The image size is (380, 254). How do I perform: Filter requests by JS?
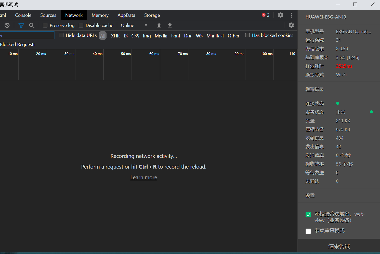coord(126,36)
